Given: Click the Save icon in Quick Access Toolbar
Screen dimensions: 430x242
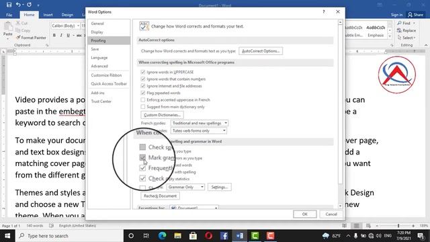Looking at the screenshot, I should point(9,5).
